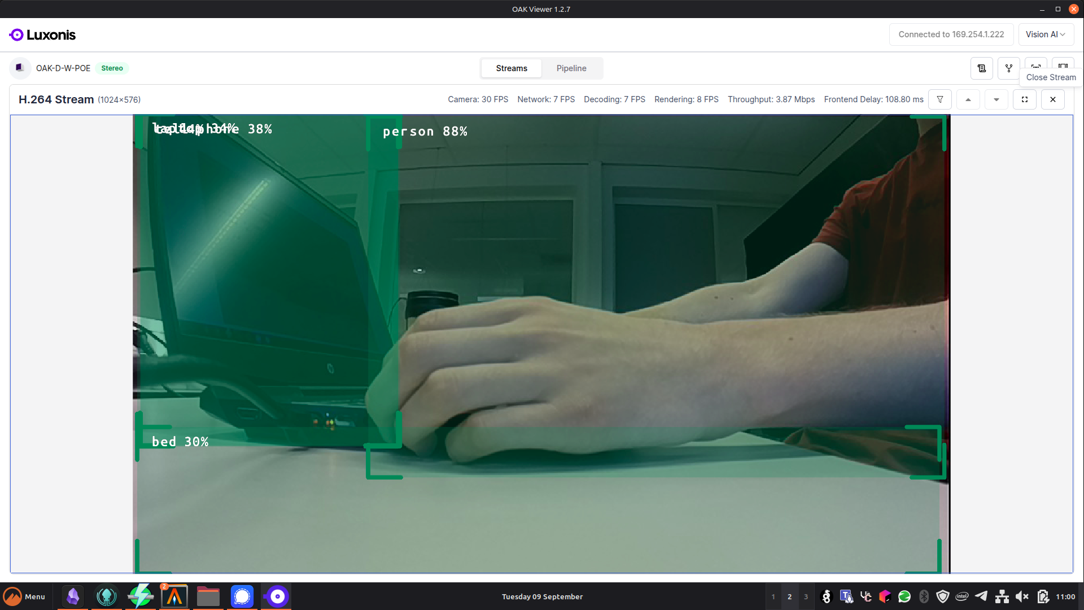Toggle fullscreen for the H.264 Stream

click(x=1025, y=99)
